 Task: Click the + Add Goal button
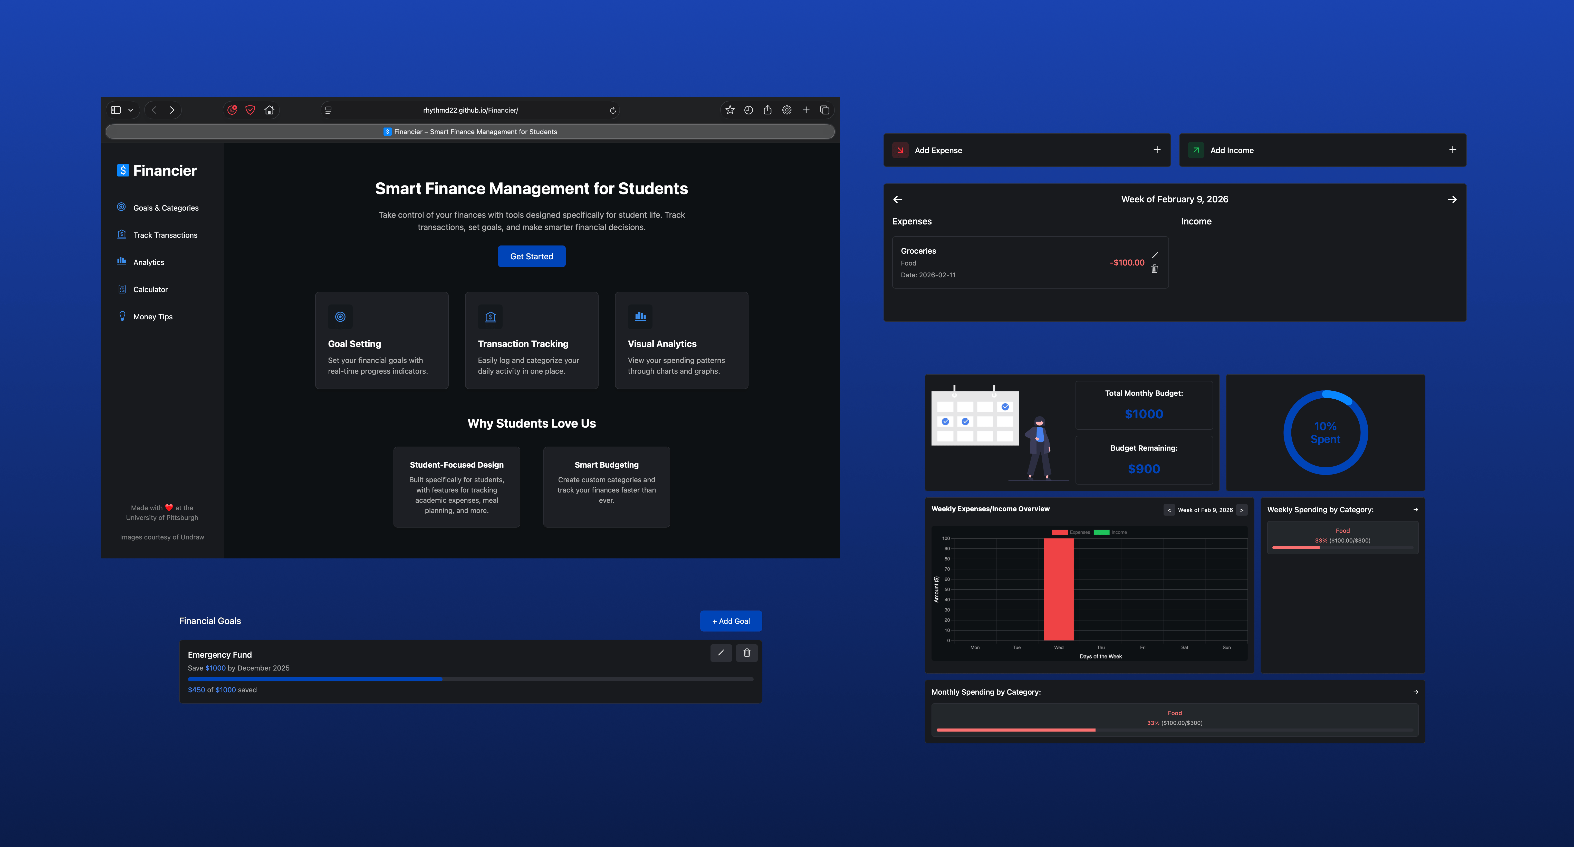731,621
